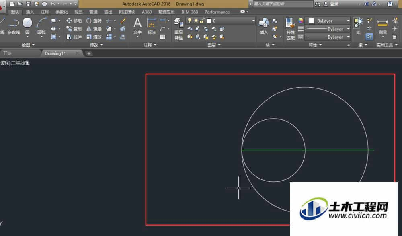This screenshot has width=402, height=236.
Task: Open the A360 ribbon tab
Action: [x=147, y=12]
